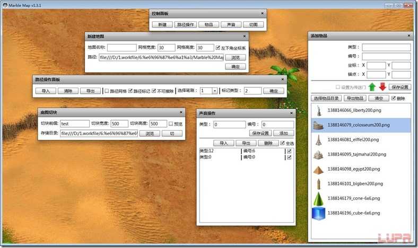Image resolution: width=418 pixels, height=248 pixels.
Task: Click 物品 in the control panel
Action: (x=208, y=24)
